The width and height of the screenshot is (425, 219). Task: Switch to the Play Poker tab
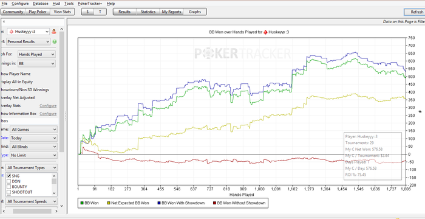pos(38,12)
